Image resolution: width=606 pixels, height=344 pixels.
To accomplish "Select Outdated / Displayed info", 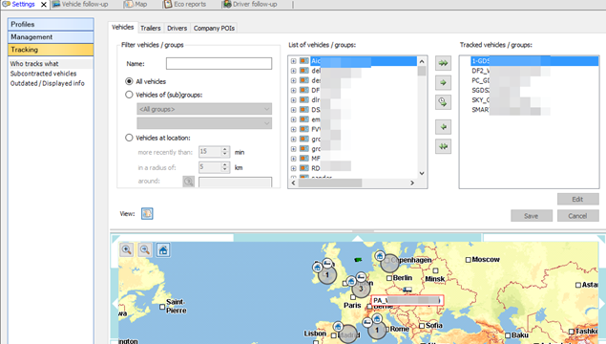I will pos(47,83).
